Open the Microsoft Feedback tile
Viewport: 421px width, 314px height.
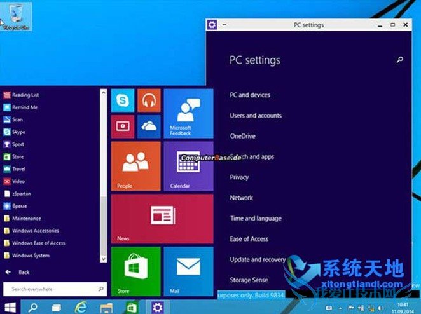point(188,114)
